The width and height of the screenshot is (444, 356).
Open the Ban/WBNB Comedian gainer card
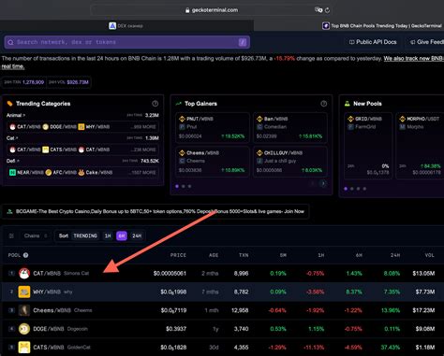pyautogui.click(x=290, y=127)
